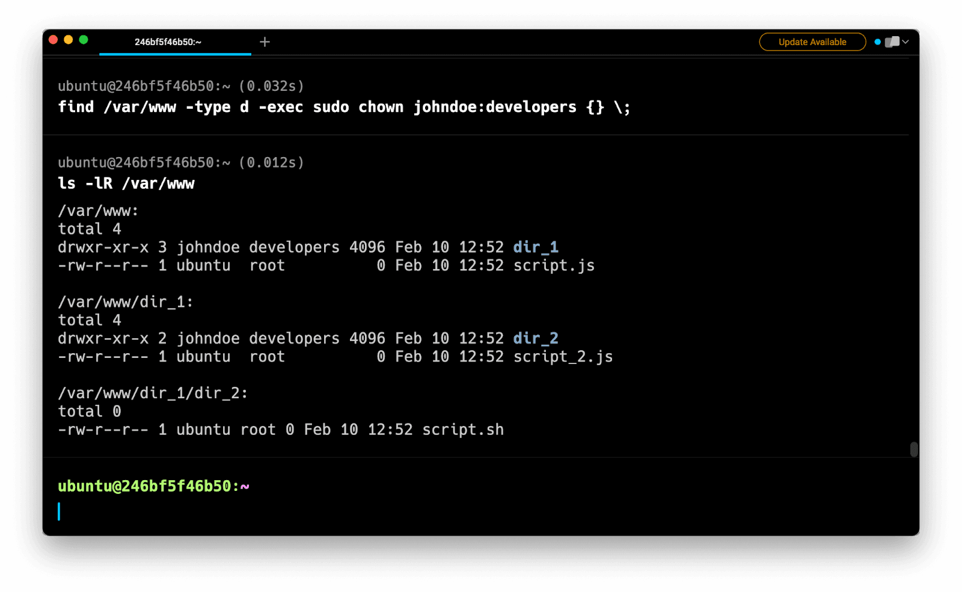Select the 246bf5f46b50:~ tab
Screen dimensions: 962x592
pyautogui.click(x=168, y=42)
